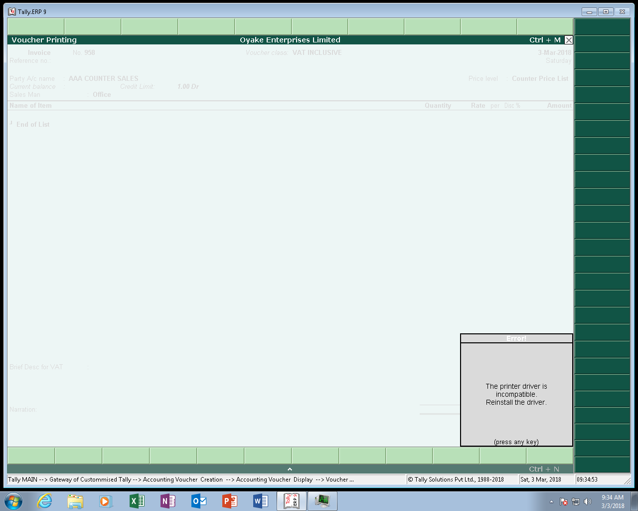Screen dimensions: 638x511
Task: Click 'Brief Desc for VAT' field
Action: pos(36,367)
